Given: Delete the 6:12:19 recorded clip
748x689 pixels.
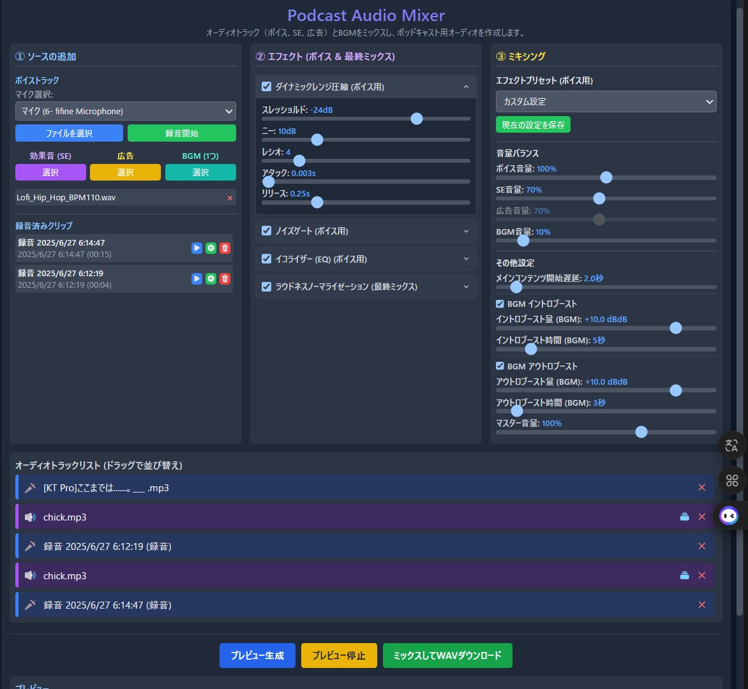Looking at the screenshot, I should [225, 278].
